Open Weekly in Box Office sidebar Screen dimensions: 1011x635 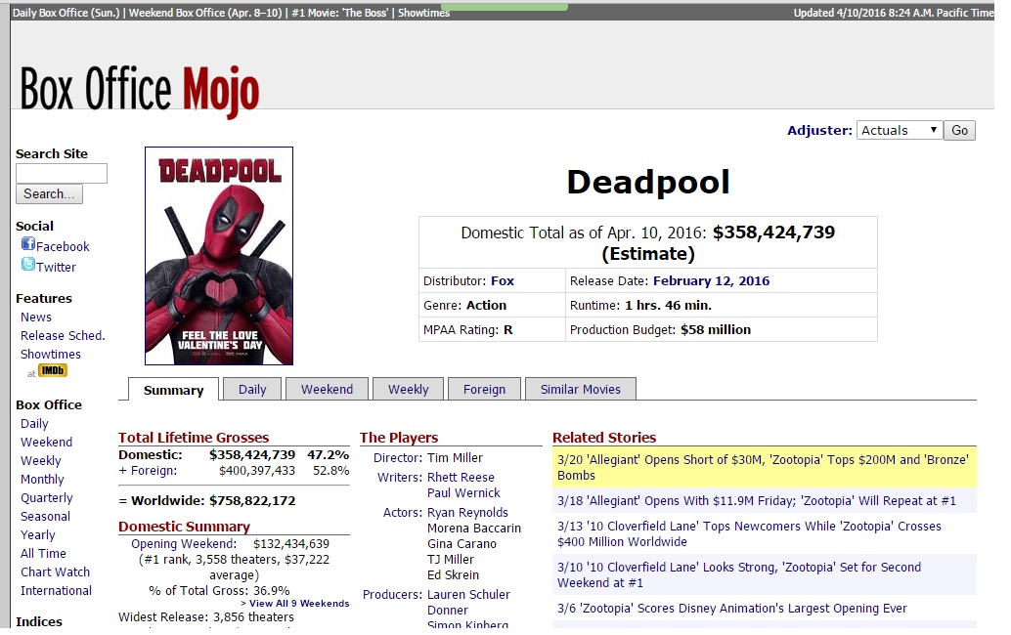click(x=41, y=461)
